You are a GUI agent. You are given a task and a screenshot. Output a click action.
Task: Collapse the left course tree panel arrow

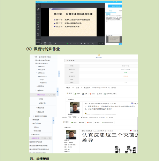[58, 92]
